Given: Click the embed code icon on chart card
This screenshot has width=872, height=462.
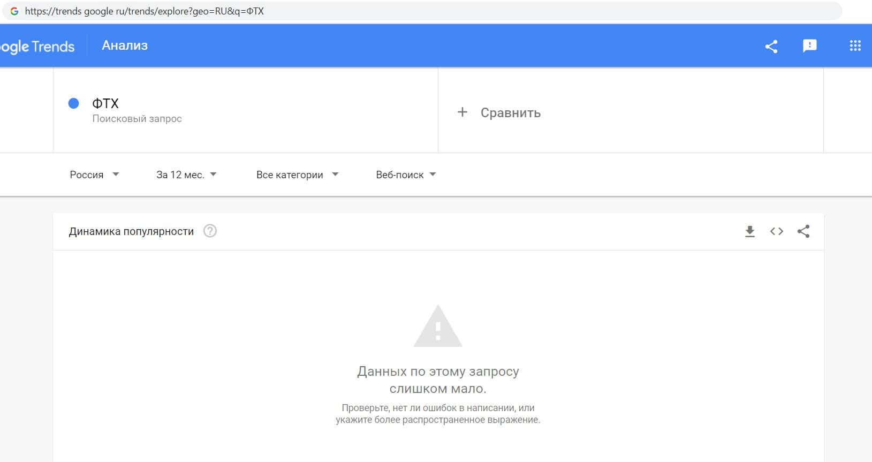Looking at the screenshot, I should (x=776, y=231).
